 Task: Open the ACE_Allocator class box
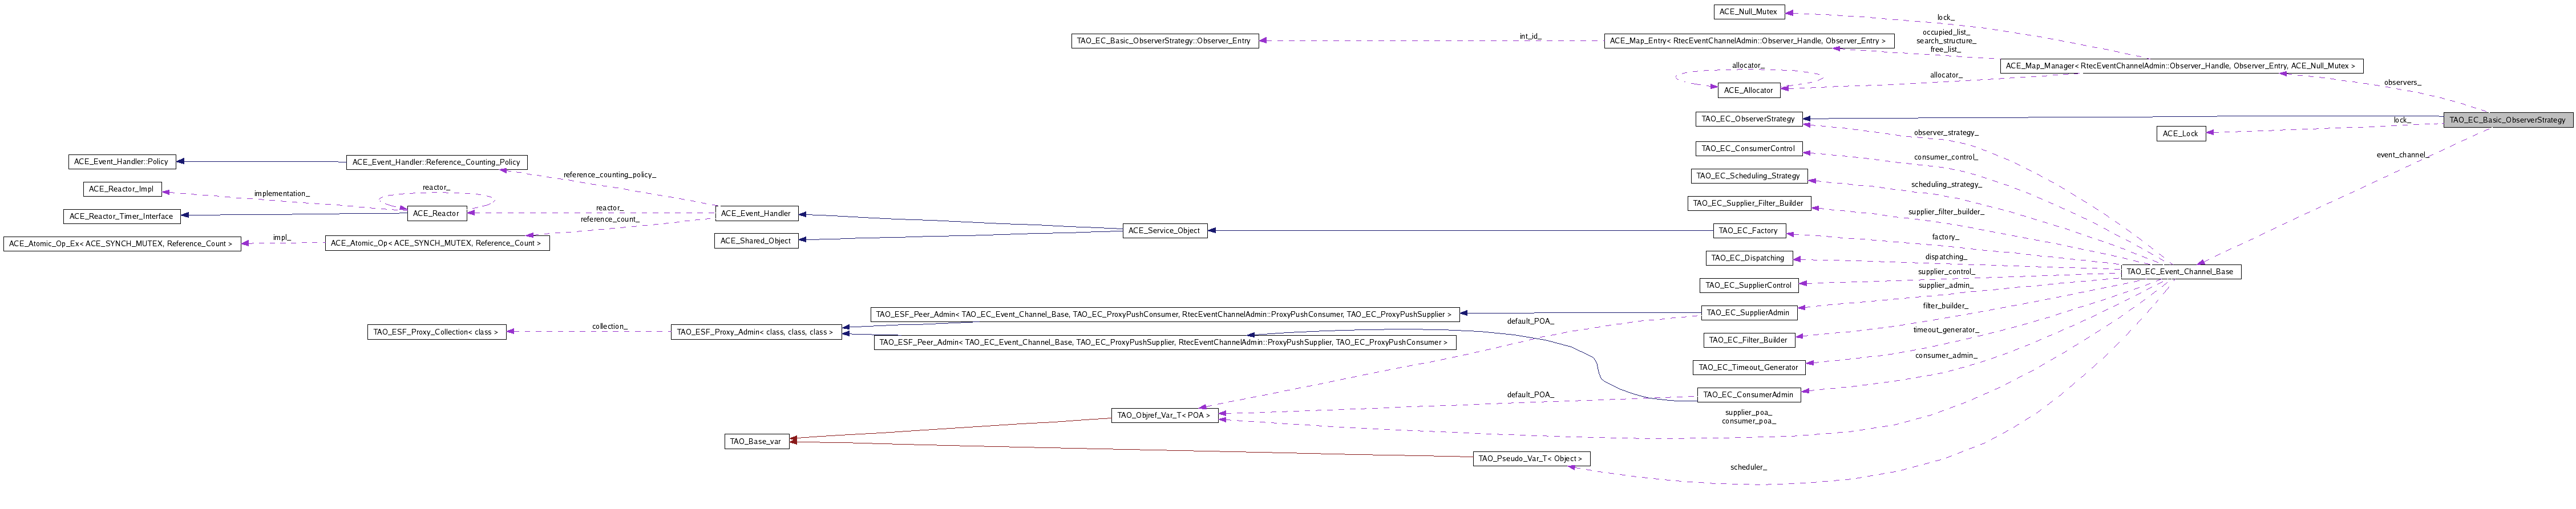pyautogui.click(x=1749, y=91)
